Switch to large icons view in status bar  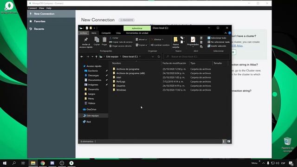click(229, 141)
